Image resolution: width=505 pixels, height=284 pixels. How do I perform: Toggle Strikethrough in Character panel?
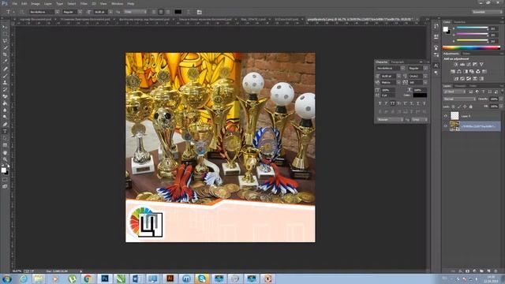(x=425, y=103)
